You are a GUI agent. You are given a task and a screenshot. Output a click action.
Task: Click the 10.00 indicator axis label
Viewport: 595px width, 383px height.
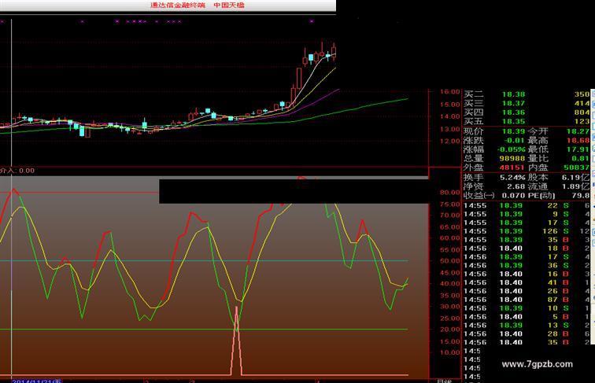(x=449, y=352)
